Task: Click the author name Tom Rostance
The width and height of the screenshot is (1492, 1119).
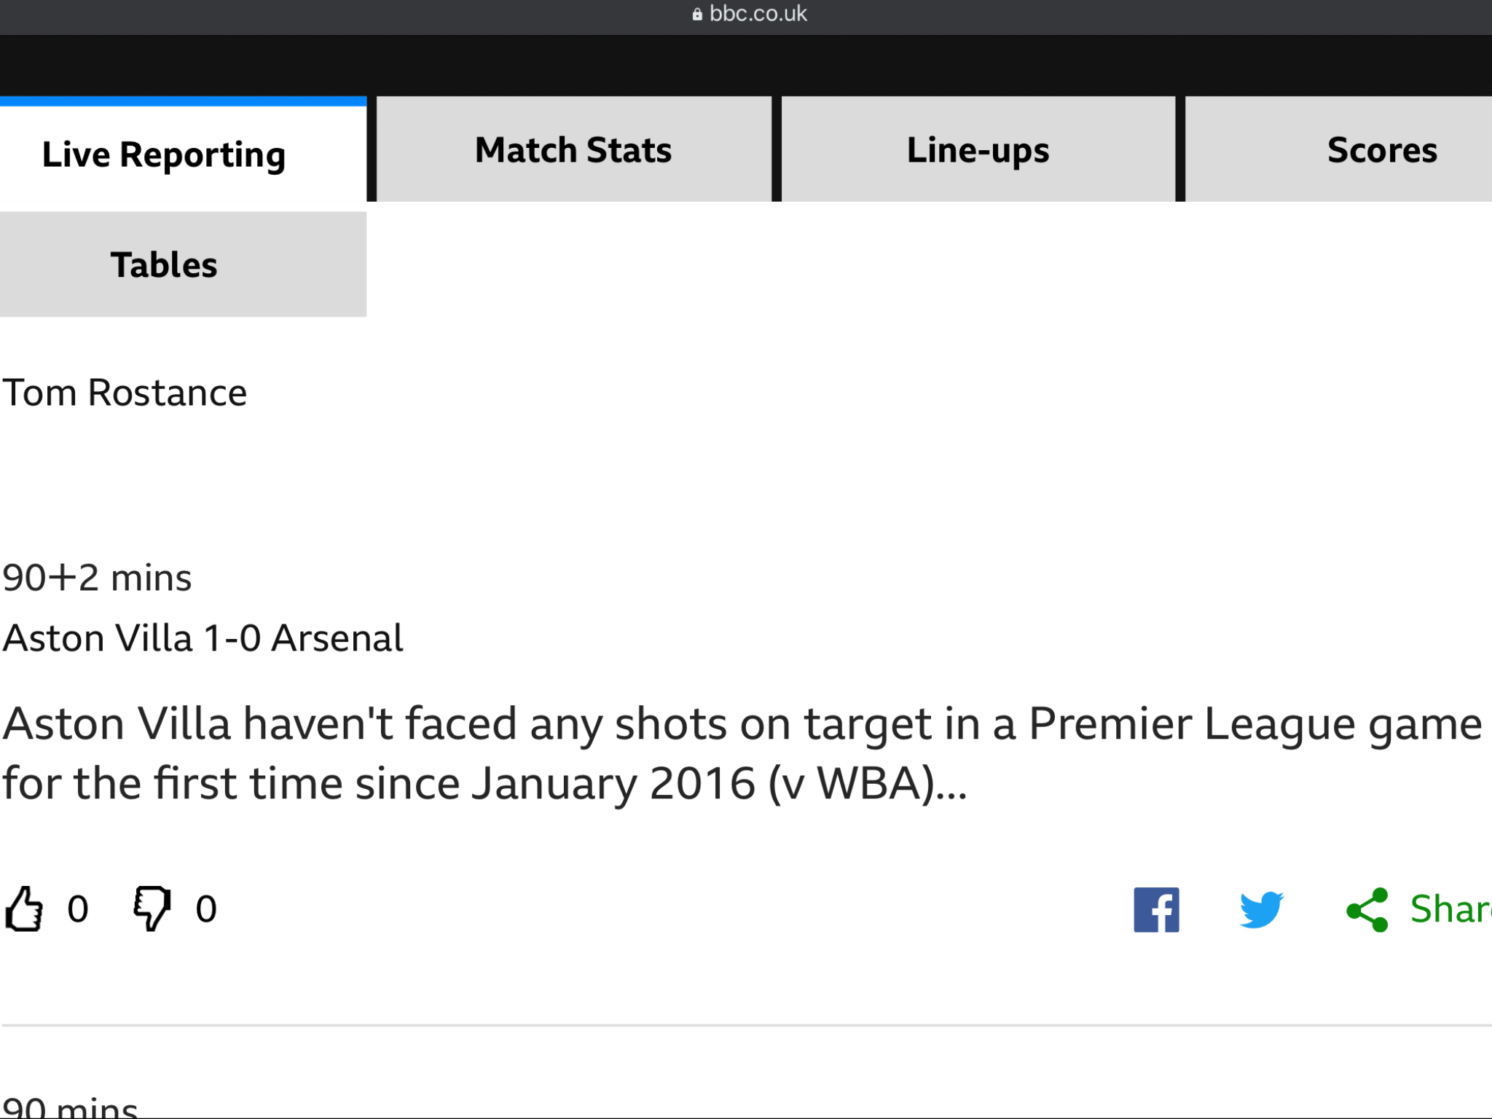Action: pos(125,393)
